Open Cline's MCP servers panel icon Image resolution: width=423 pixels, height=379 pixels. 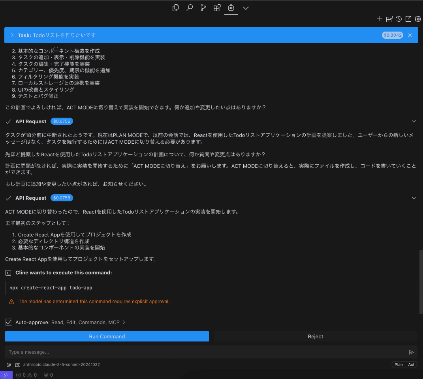[x=389, y=19]
